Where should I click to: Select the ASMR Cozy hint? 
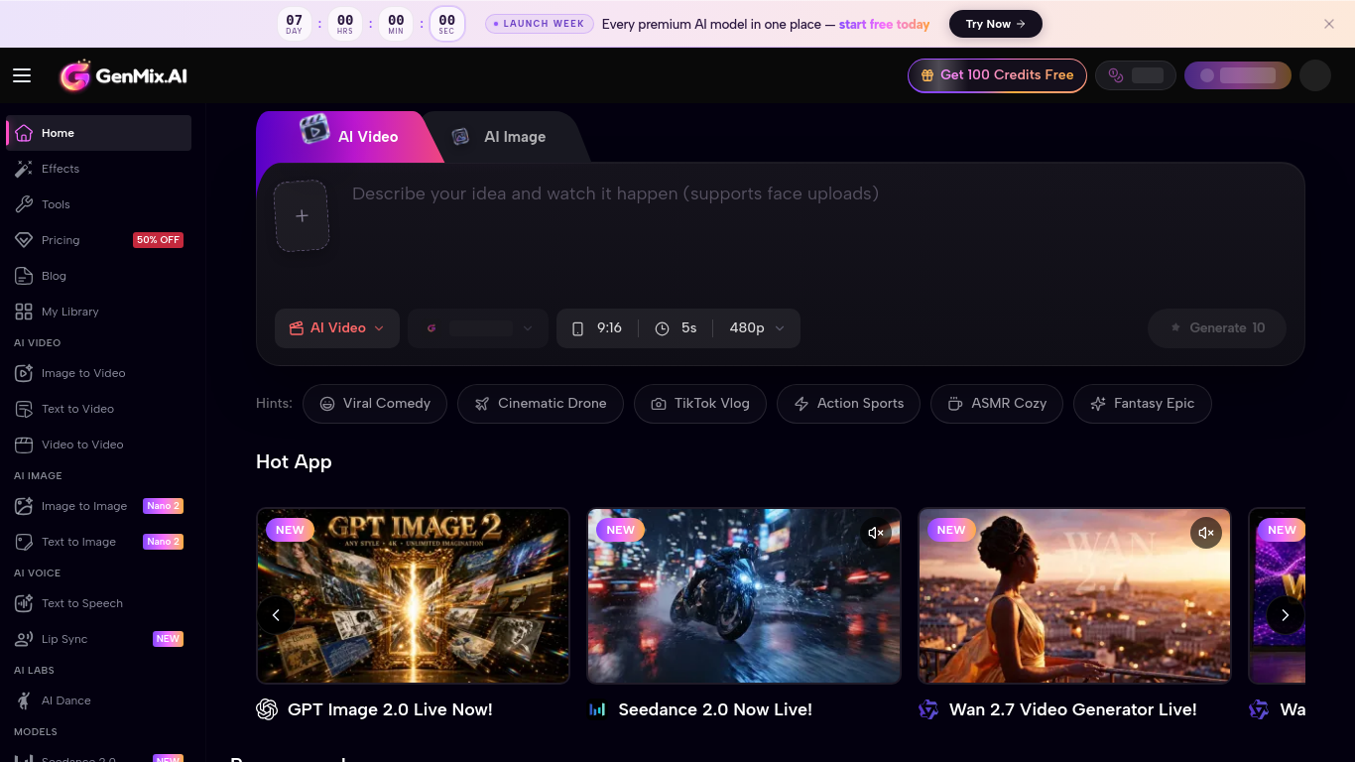coord(997,404)
